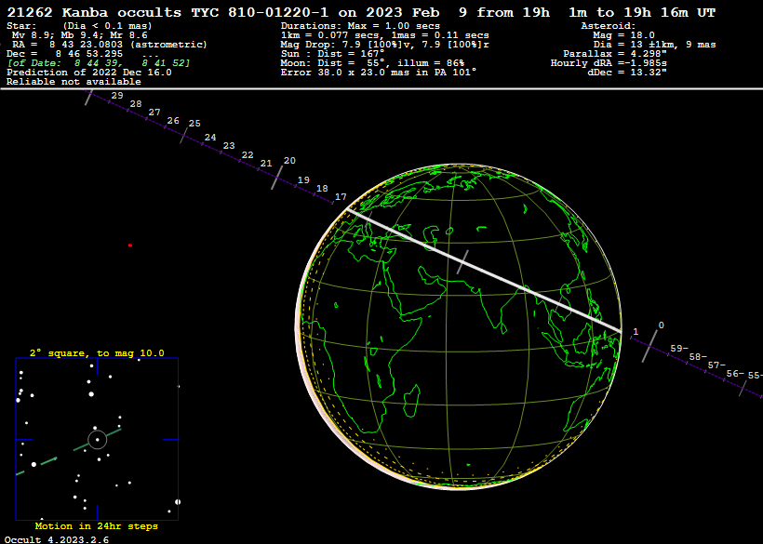Click minute marker label '22' on the path
The height and width of the screenshot is (544, 763).
pyautogui.click(x=248, y=154)
